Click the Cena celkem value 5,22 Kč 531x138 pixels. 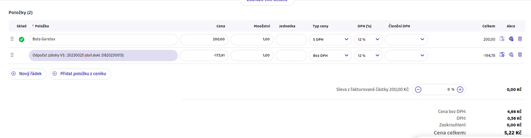point(513,133)
